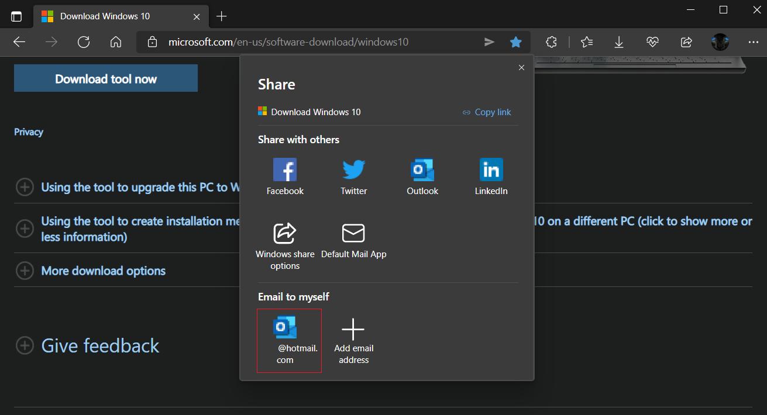Open the Downloads panel
The image size is (767, 415).
click(x=619, y=42)
